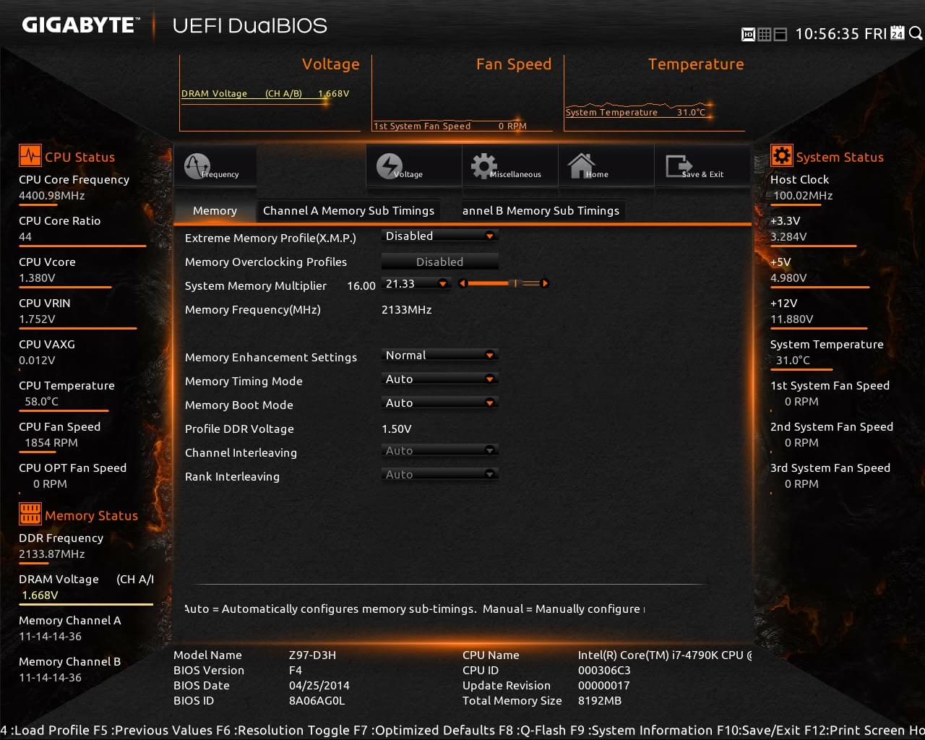Click the magnifying glass search icon
Screen dimensions: 925x740
coord(916,33)
